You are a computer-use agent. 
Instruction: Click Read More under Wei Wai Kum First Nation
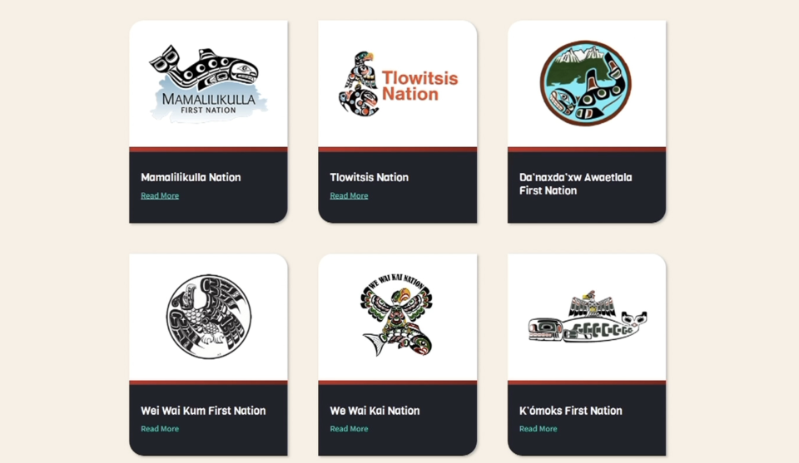click(x=160, y=428)
